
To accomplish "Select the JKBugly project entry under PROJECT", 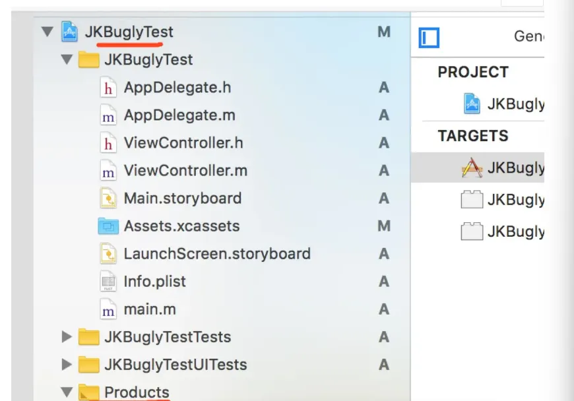I will (x=515, y=104).
